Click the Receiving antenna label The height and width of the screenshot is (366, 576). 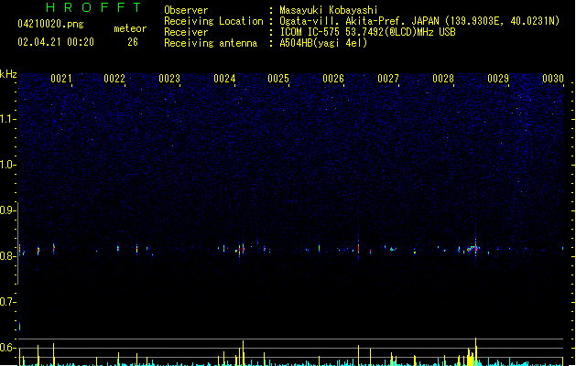pos(211,43)
